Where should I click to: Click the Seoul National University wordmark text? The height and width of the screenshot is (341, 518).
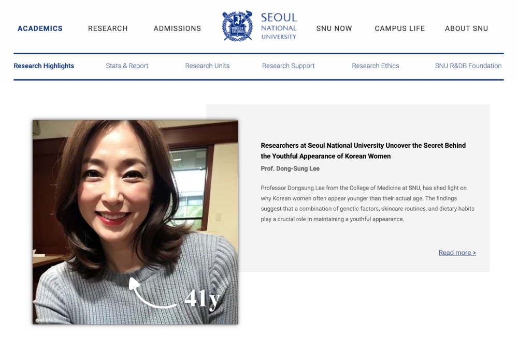point(279,26)
